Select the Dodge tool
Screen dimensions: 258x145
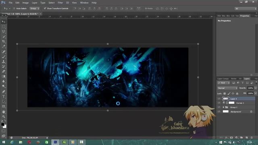[x=4, y=86]
